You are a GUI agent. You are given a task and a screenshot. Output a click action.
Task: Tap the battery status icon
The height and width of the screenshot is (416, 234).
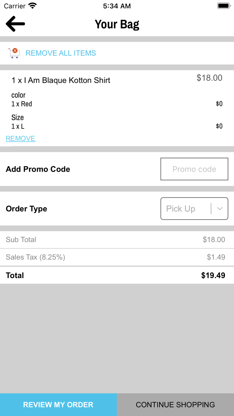click(223, 6)
